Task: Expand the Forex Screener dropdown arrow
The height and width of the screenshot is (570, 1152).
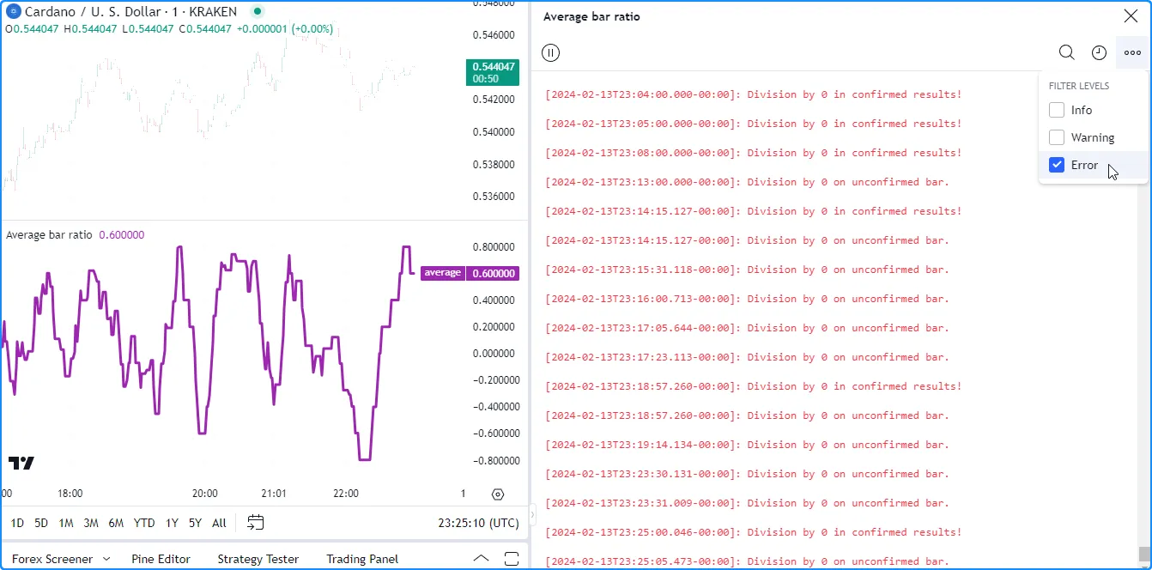Action: click(106, 559)
